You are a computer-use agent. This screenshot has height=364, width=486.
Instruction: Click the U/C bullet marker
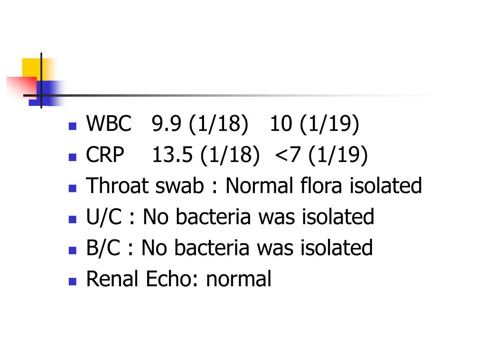point(73,219)
